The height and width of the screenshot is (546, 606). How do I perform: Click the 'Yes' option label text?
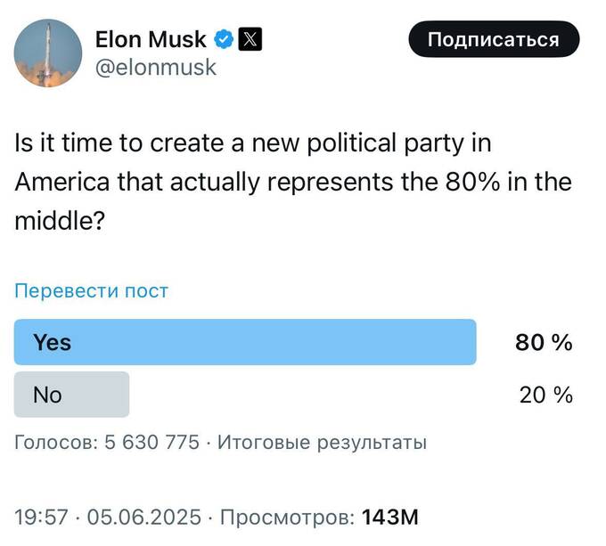(53, 343)
